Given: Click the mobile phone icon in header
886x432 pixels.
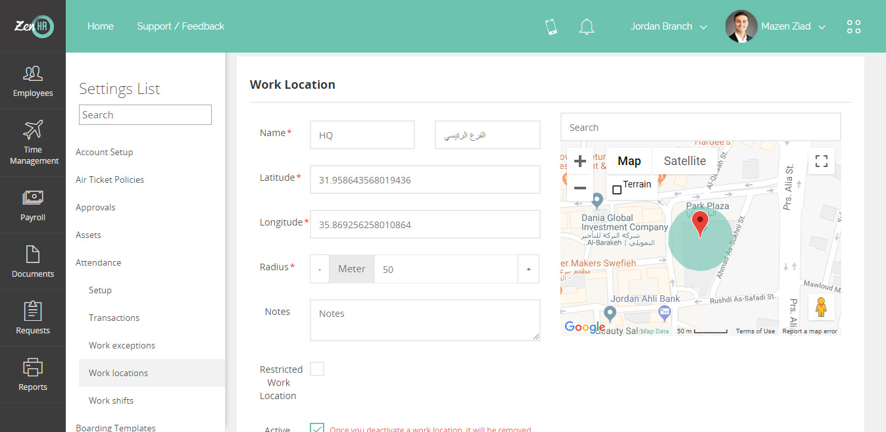Looking at the screenshot, I should click(x=551, y=26).
